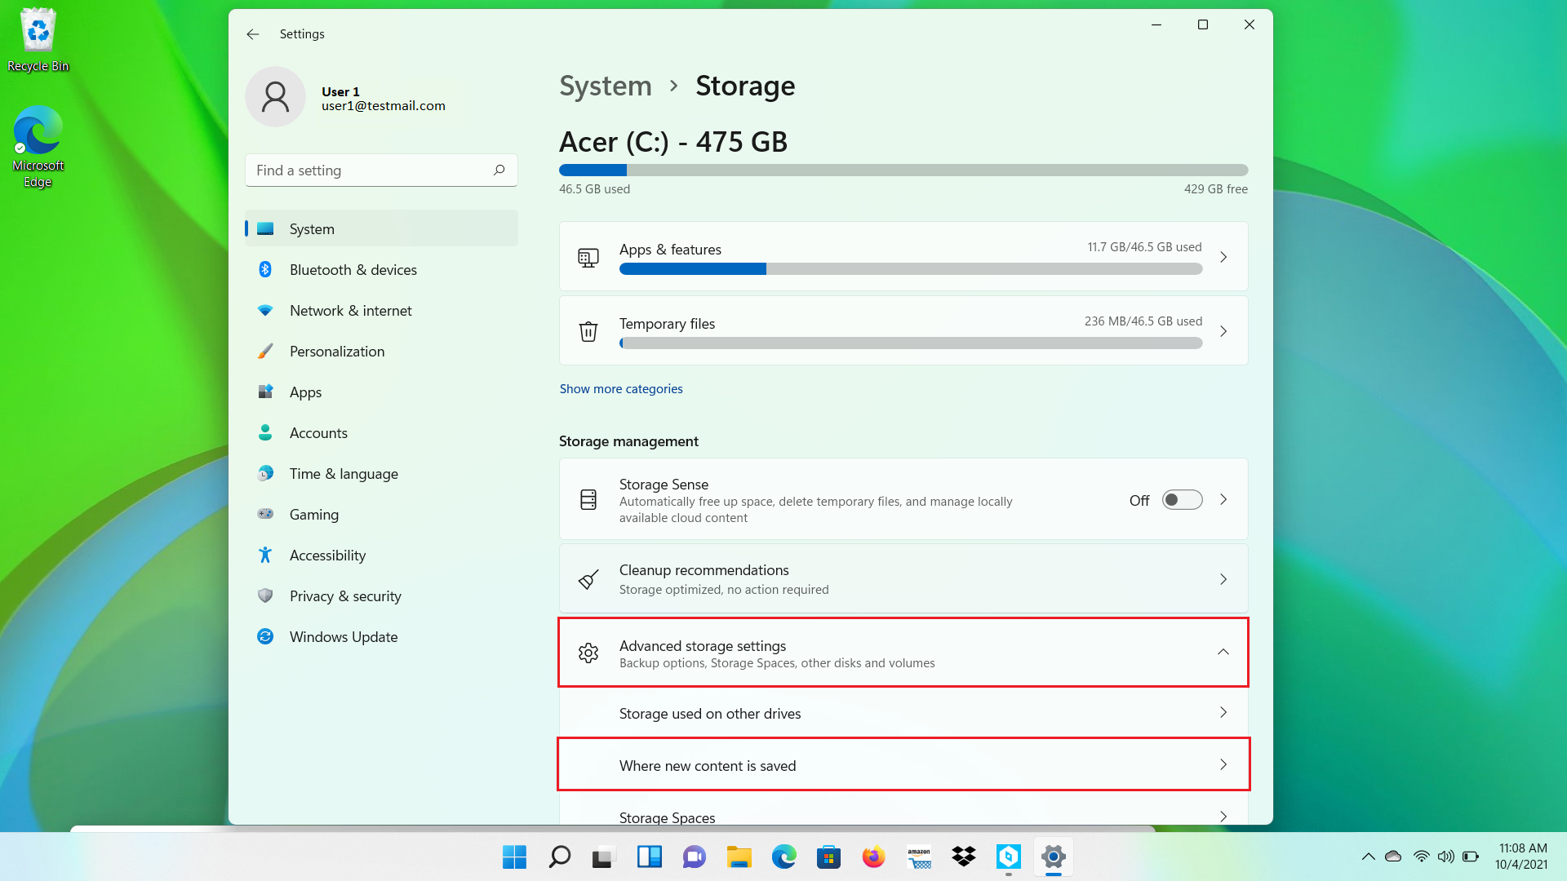1567x881 pixels.
Task: Click the Advanced storage settings gear icon
Action: click(x=588, y=653)
